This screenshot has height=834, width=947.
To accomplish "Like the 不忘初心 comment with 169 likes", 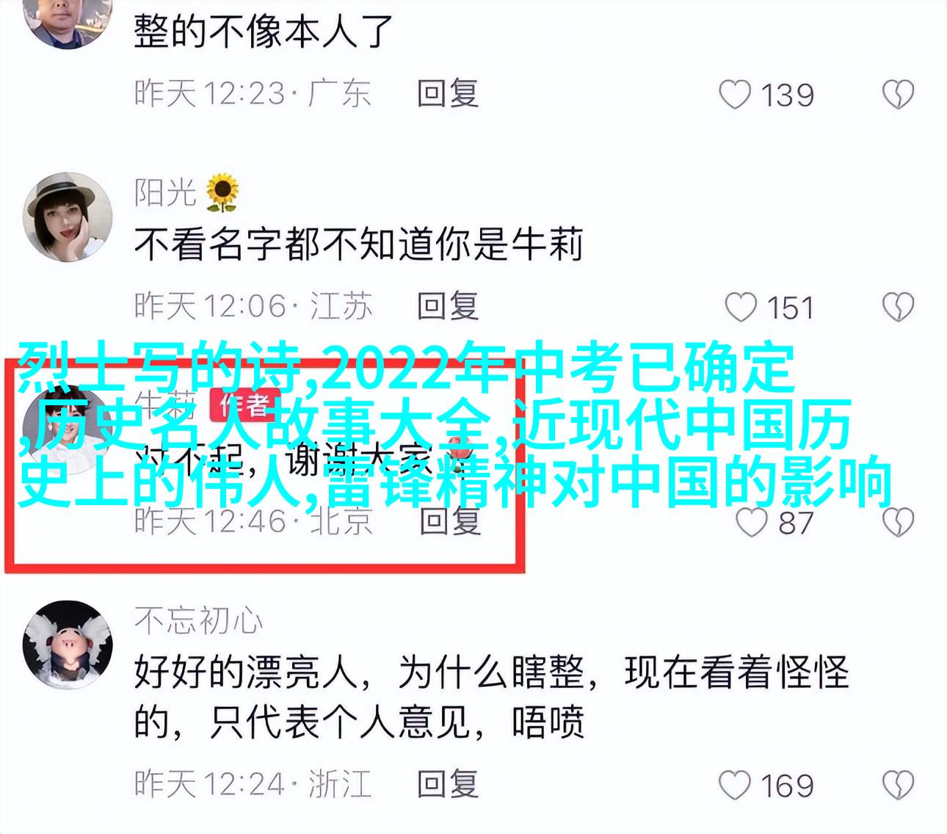I will point(735,785).
